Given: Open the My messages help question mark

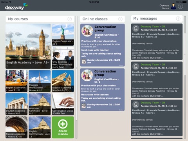Looking at the screenshot, I should [x=178, y=18].
